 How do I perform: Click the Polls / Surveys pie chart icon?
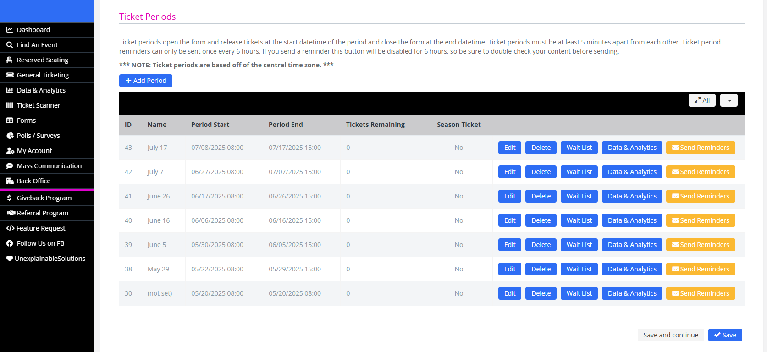pyautogui.click(x=9, y=136)
